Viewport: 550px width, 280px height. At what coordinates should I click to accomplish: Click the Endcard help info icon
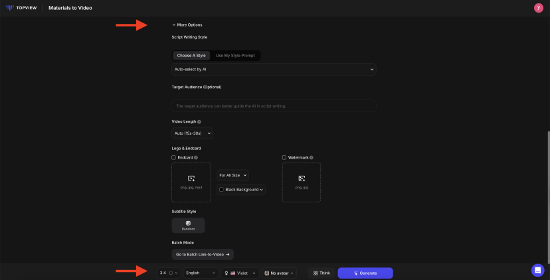point(196,157)
